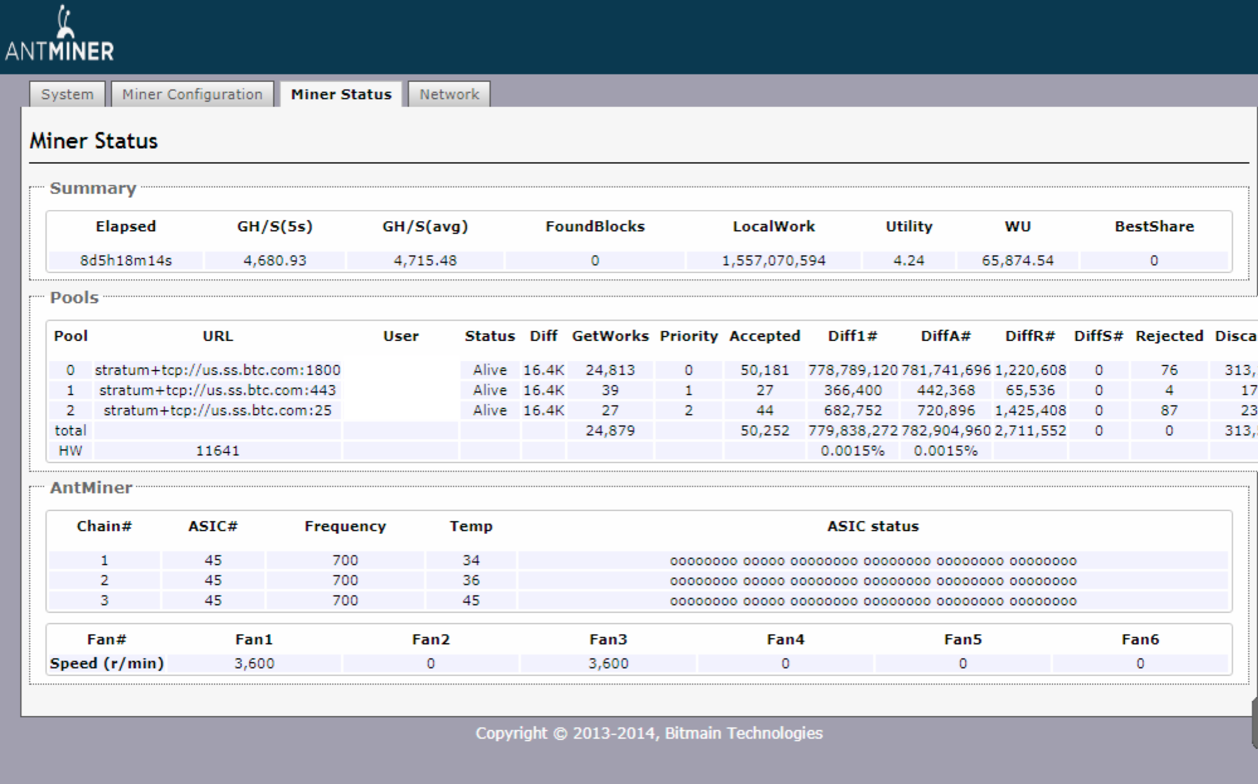
Task: Click pool URL stratum+tcp://us.ss.btc.com:443
Action: 217,390
